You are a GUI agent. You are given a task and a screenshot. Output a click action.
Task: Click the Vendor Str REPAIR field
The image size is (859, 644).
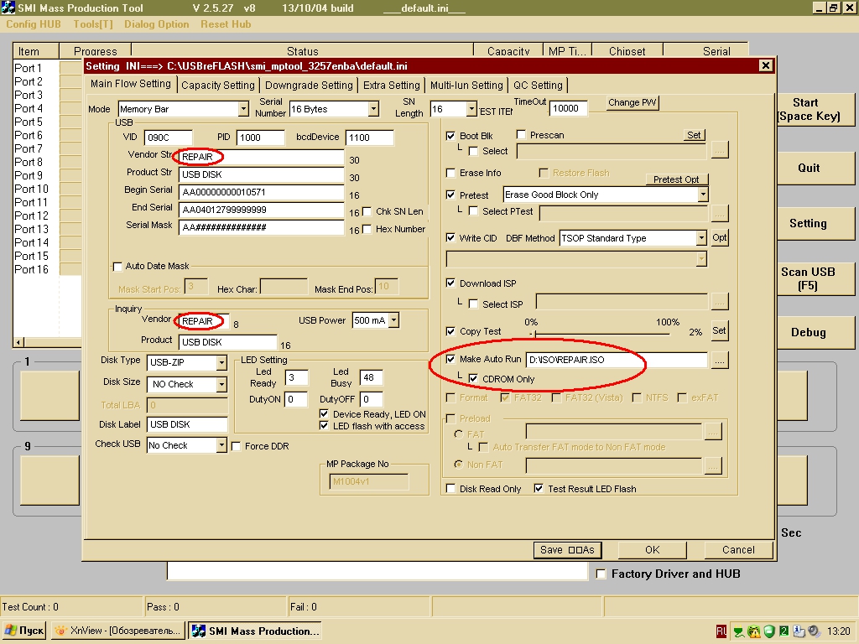tap(262, 157)
